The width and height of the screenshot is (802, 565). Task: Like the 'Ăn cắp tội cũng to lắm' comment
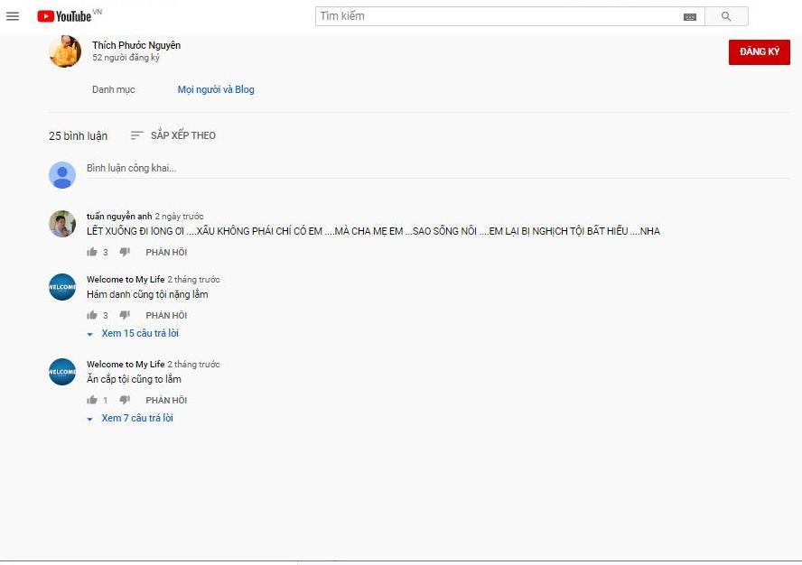92,400
